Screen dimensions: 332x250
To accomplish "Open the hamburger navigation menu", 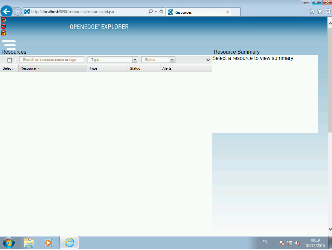I will click(x=9, y=45).
